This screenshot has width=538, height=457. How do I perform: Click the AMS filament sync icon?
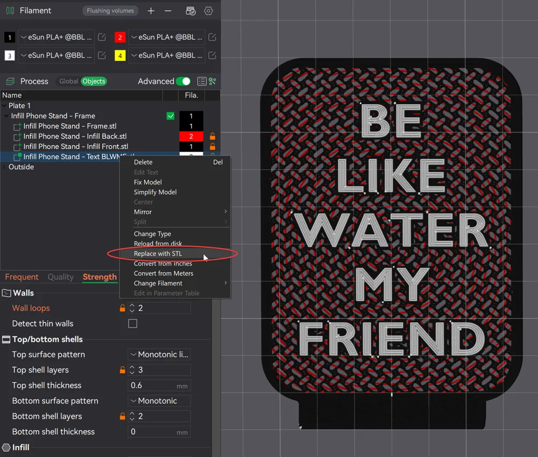190,11
